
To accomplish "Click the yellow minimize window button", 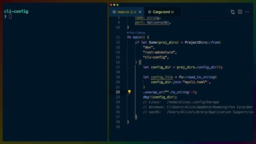I will point(114,5).
